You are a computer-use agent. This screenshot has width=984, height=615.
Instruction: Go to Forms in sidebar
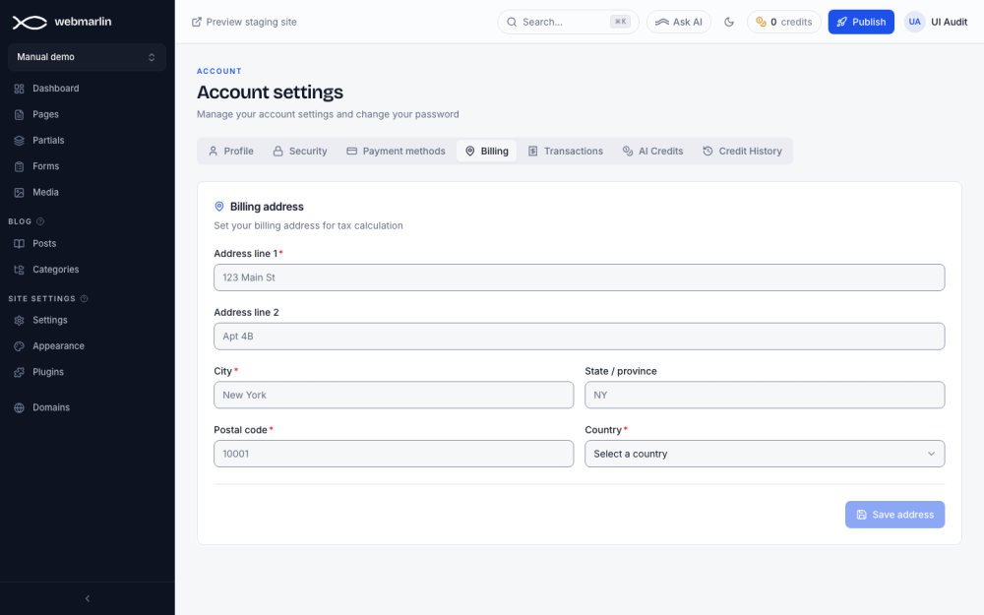point(88,166)
